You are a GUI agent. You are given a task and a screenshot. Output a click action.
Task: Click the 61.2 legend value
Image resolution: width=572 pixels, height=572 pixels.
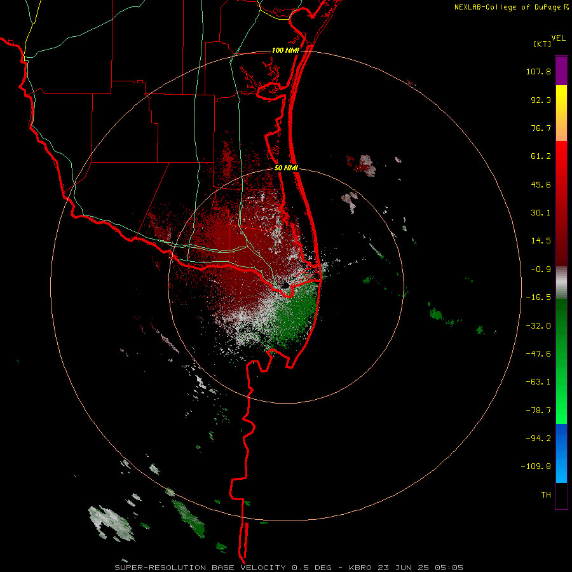541,156
